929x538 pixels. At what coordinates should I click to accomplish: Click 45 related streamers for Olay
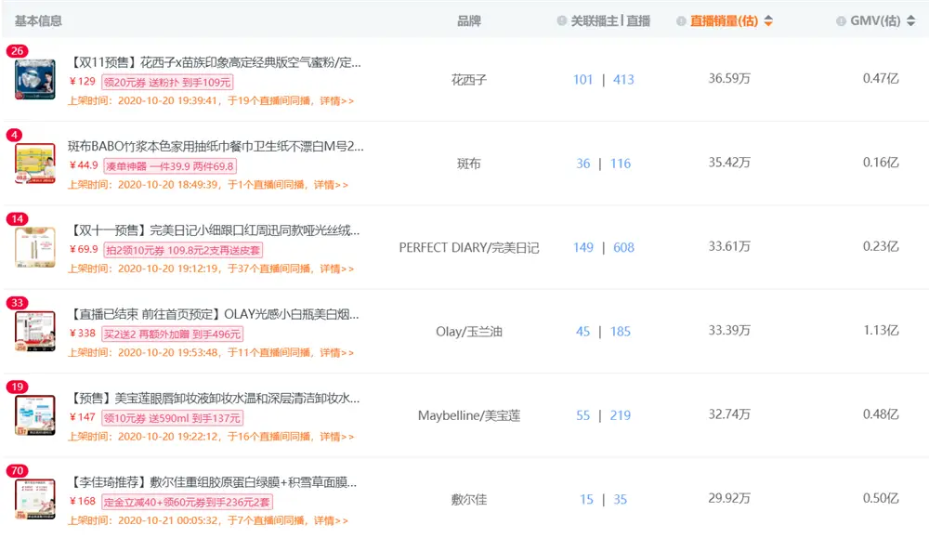click(x=583, y=332)
